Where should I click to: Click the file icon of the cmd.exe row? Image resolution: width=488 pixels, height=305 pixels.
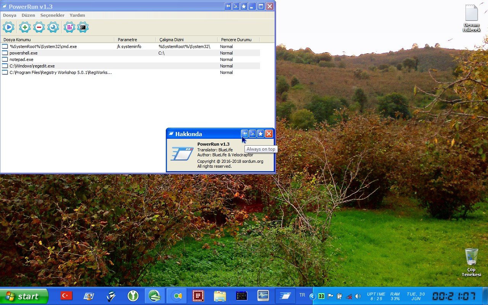tap(5, 47)
